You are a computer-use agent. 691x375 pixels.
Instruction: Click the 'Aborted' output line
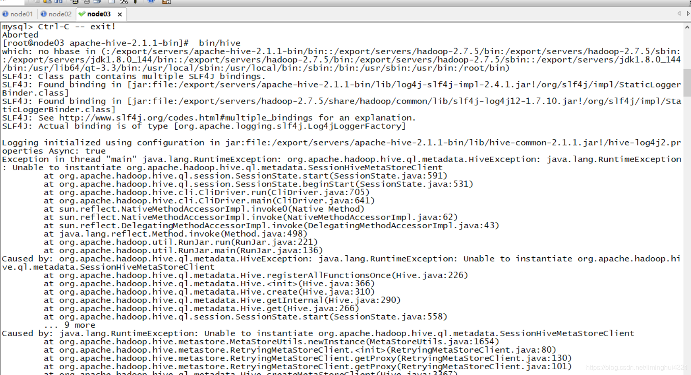[20, 35]
